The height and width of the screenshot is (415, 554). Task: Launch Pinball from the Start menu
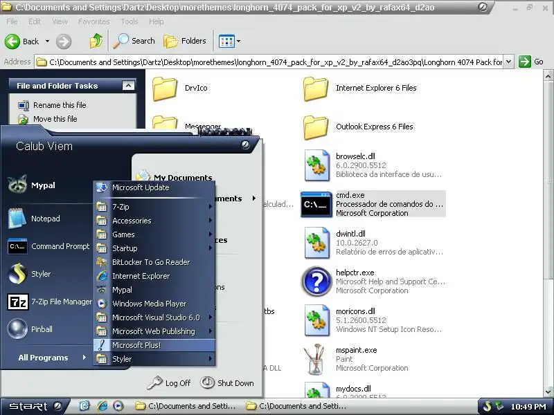coord(48,329)
